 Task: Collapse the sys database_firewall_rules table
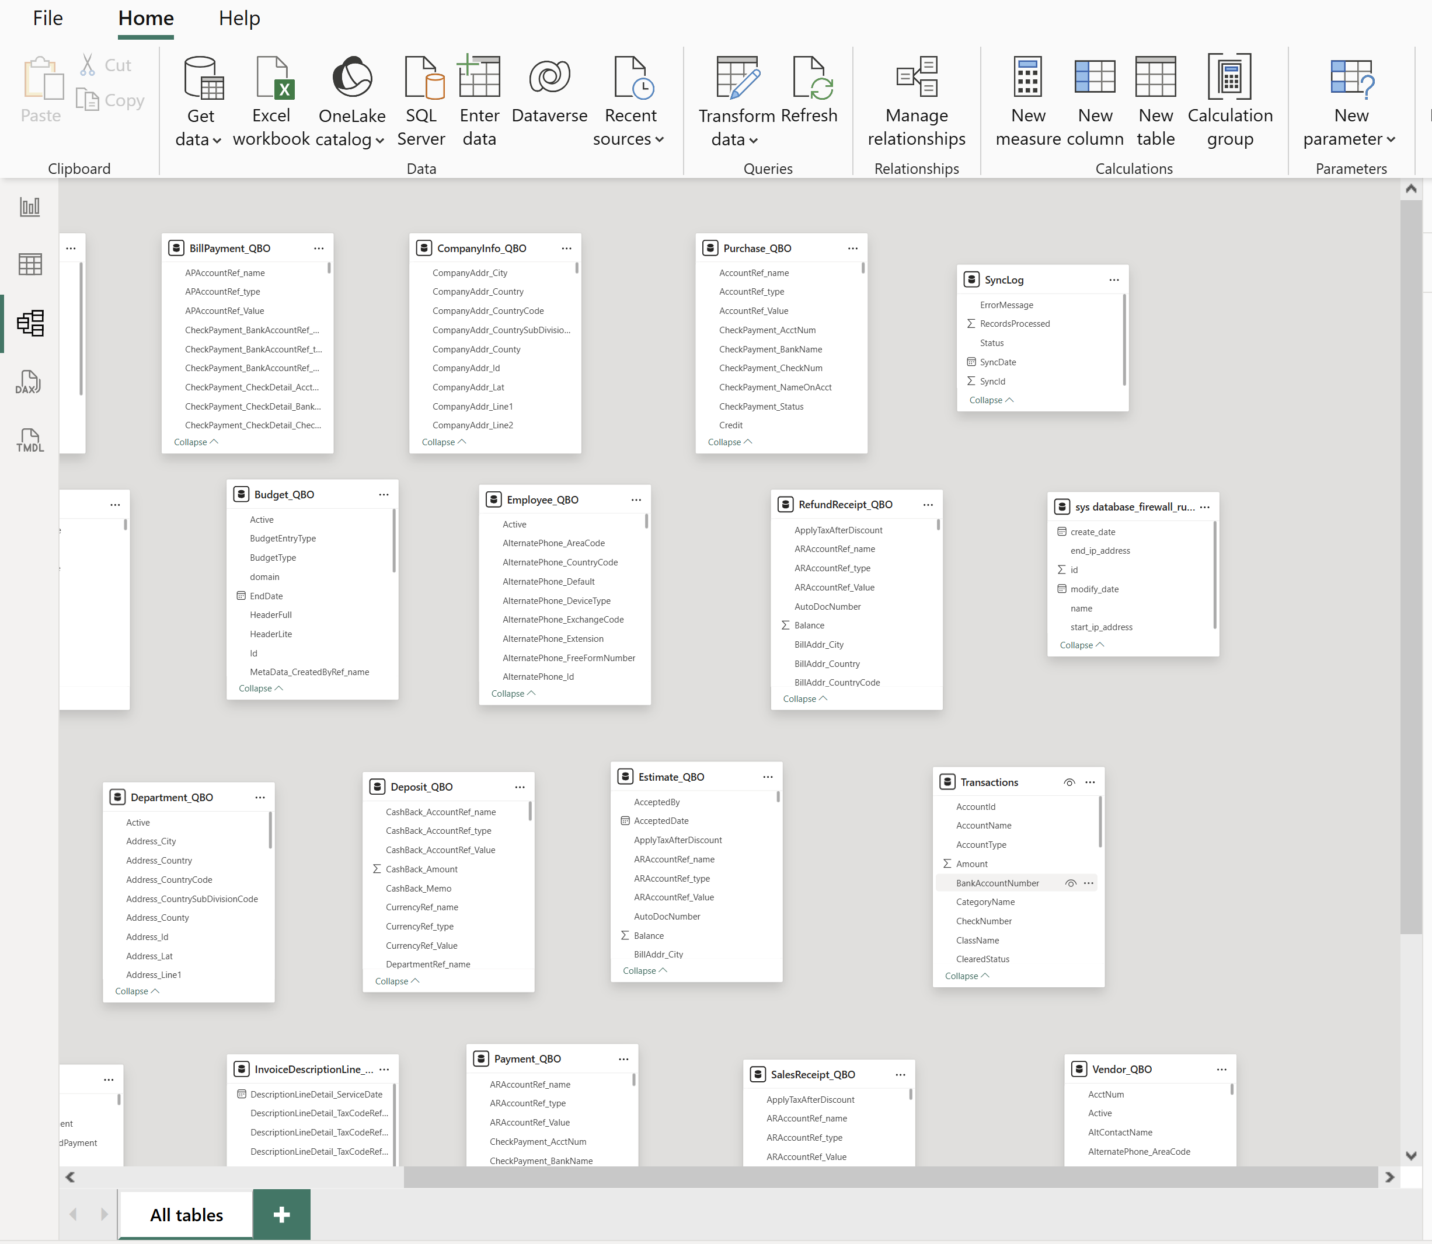pos(1082,645)
